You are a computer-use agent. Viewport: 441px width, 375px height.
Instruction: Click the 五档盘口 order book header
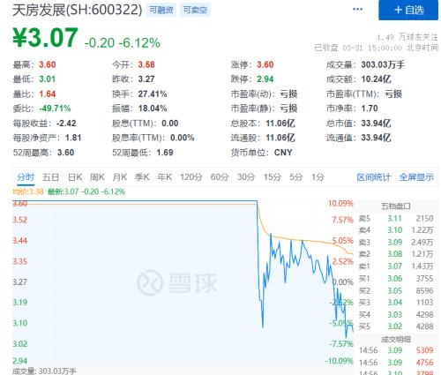(x=395, y=206)
